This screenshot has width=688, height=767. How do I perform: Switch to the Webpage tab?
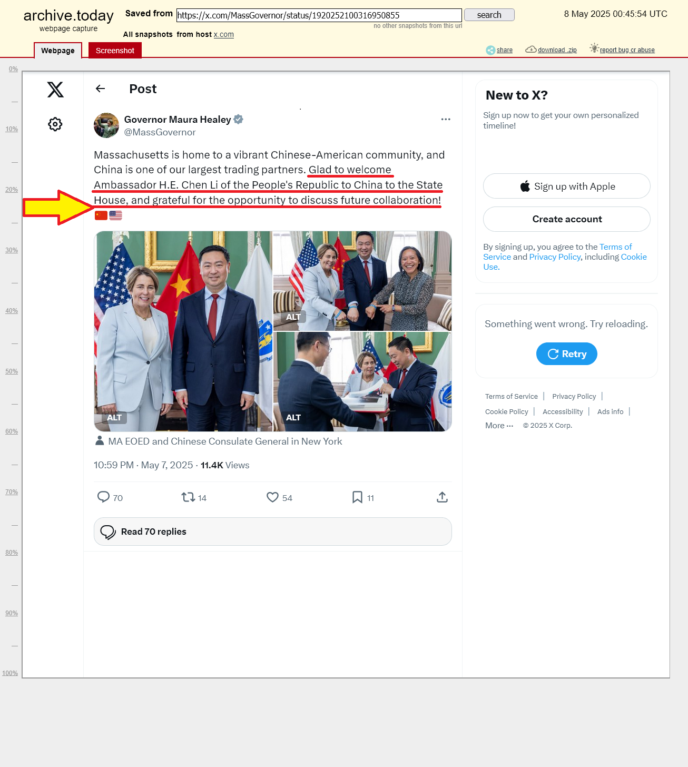click(58, 51)
